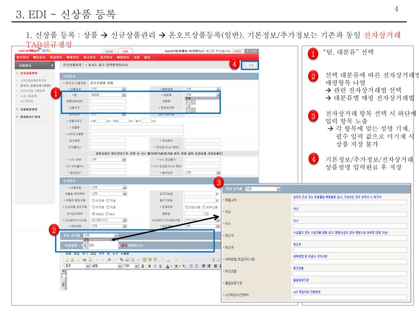Click the A/S책임자/연락처 input field
The width and height of the screenshot is (419, 314).
(x=350, y=298)
